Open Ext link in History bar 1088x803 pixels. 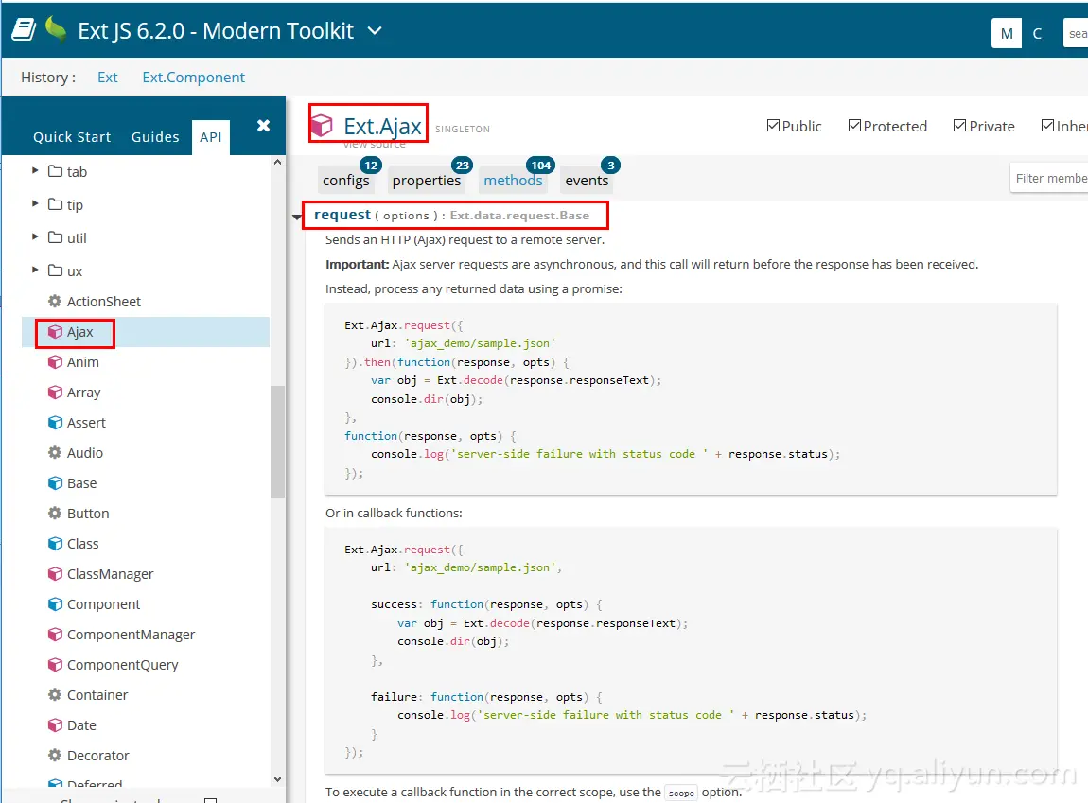click(108, 77)
